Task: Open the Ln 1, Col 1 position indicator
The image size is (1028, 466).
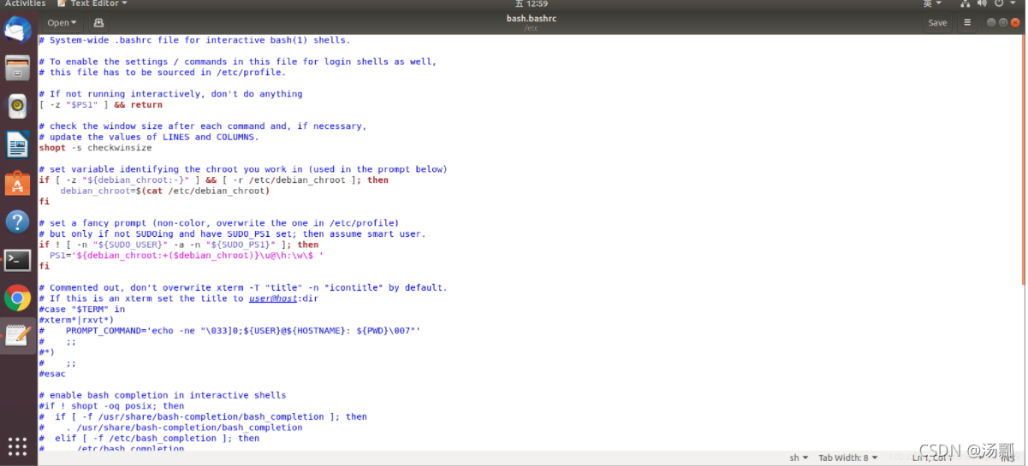Action: click(933, 457)
